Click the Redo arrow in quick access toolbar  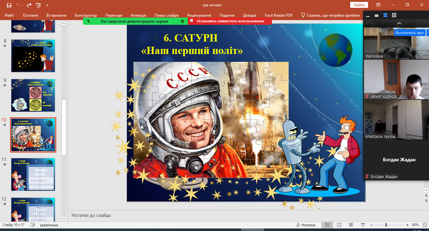(29, 5)
